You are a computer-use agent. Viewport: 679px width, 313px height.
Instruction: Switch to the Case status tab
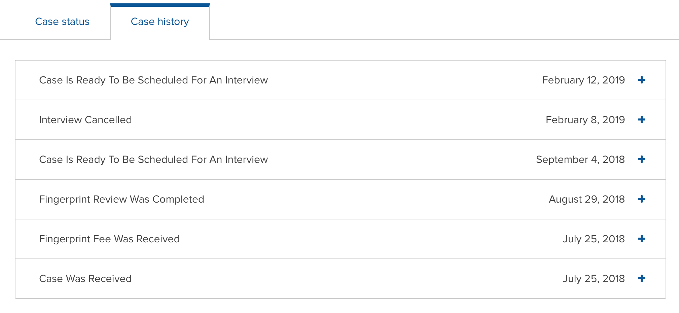62,22
